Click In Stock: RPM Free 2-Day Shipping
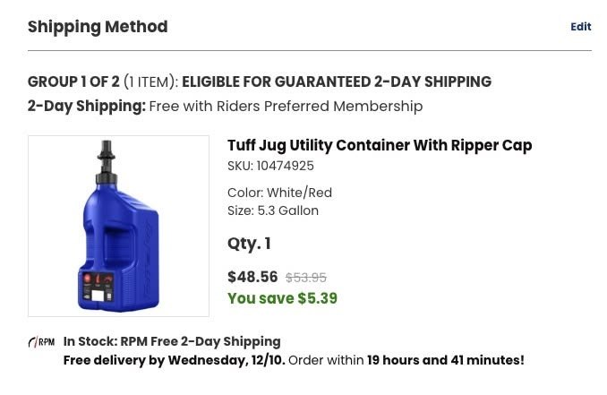This screenshot has height=395, width=607. tap(172, 341)
